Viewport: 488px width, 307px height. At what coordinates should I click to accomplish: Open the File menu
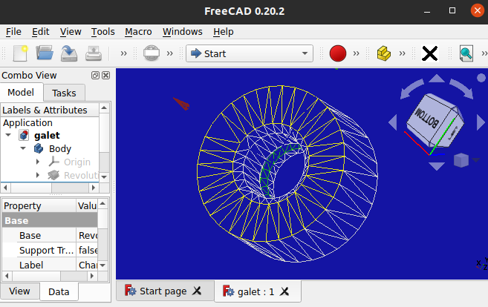(x=13, y=32)
